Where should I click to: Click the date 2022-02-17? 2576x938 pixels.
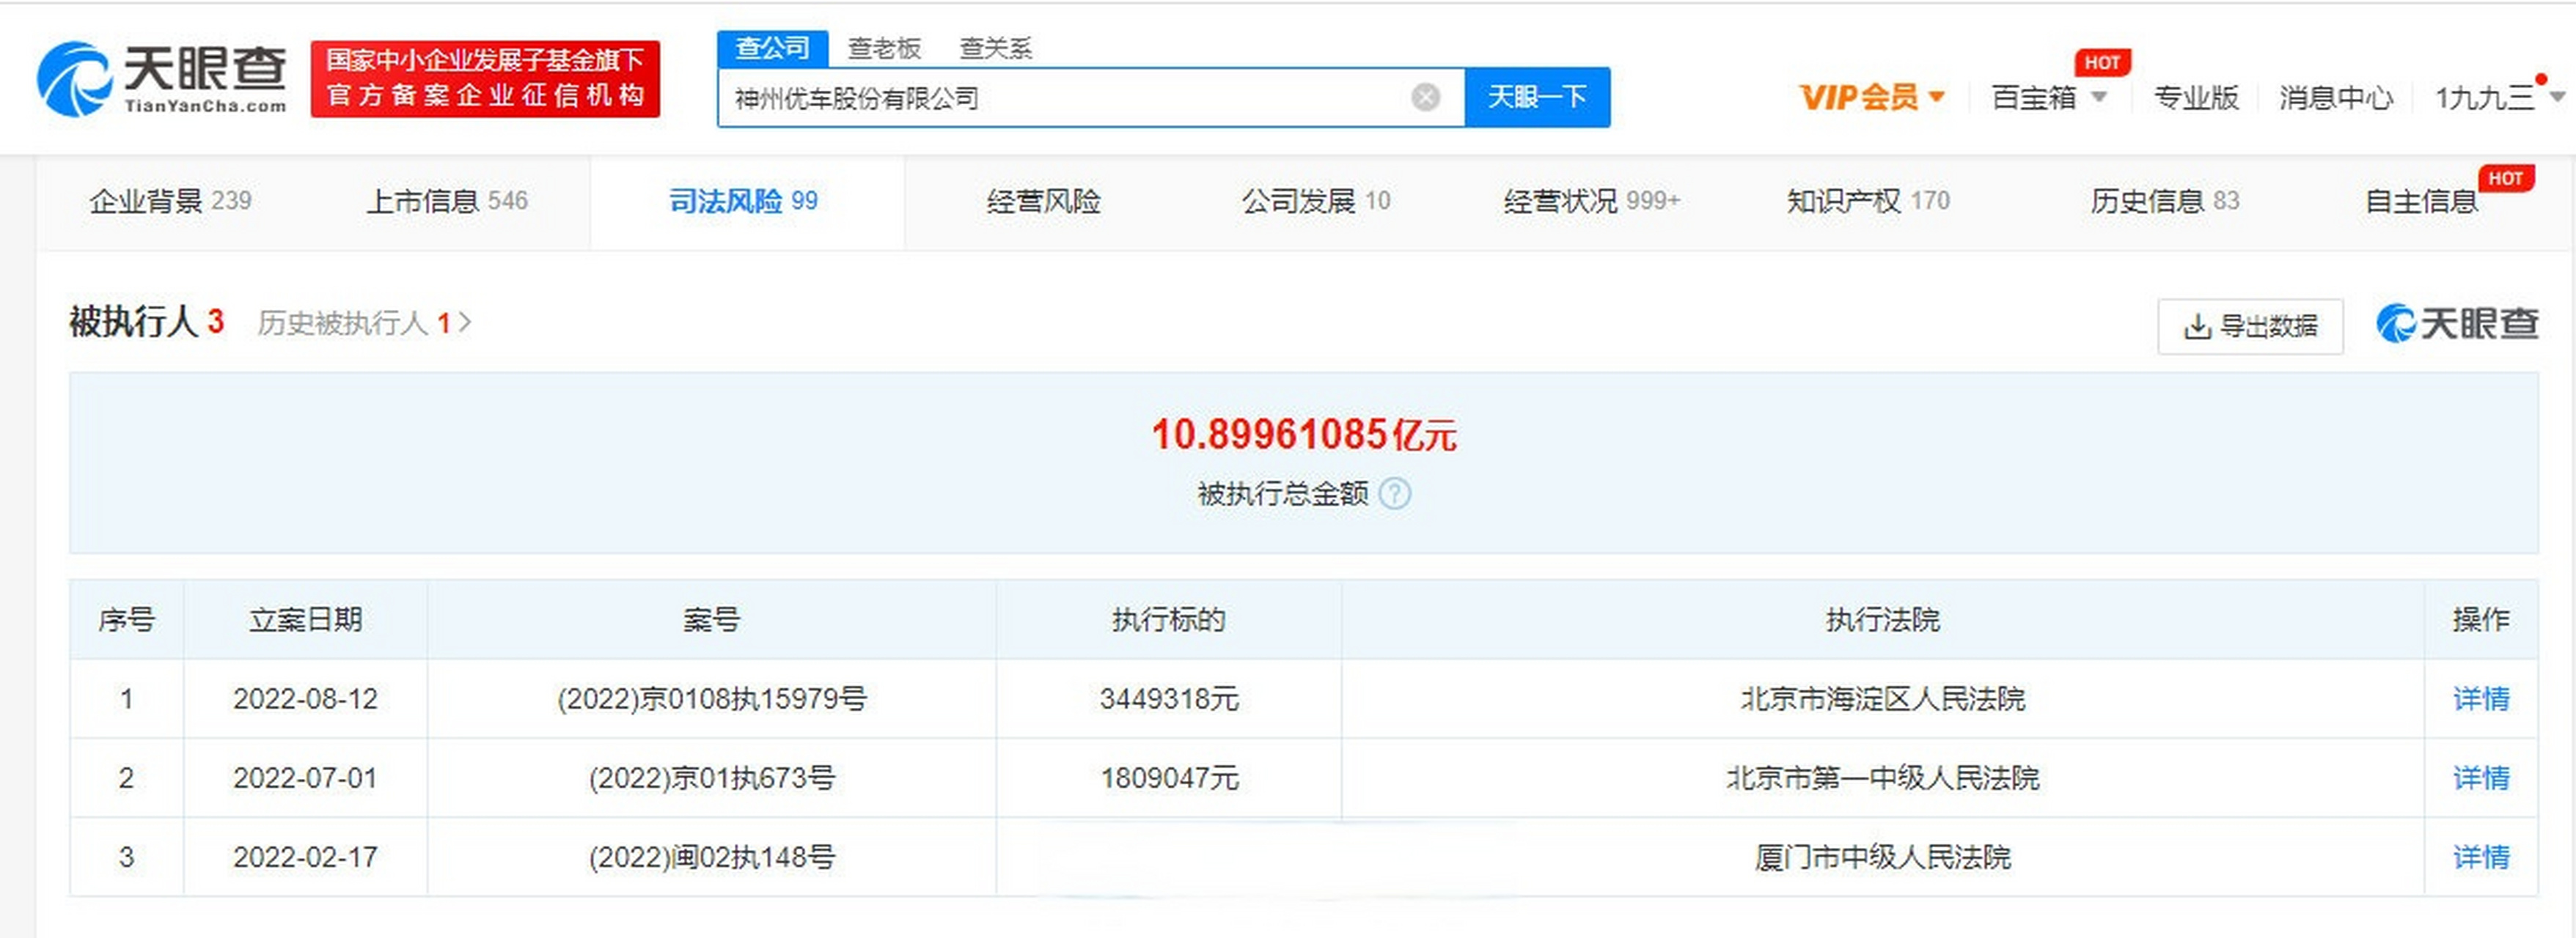306,857
